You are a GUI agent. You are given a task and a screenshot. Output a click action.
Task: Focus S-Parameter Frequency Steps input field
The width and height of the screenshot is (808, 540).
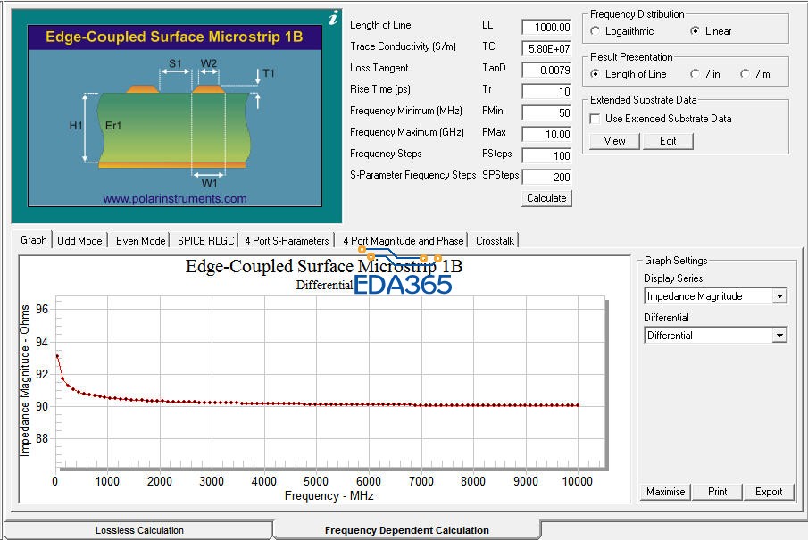coord(546,177)
